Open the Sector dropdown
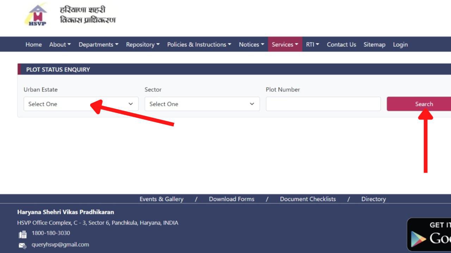The width and height of the screenshot is (451, 253). pyautogui.click(x=202, y=104)
